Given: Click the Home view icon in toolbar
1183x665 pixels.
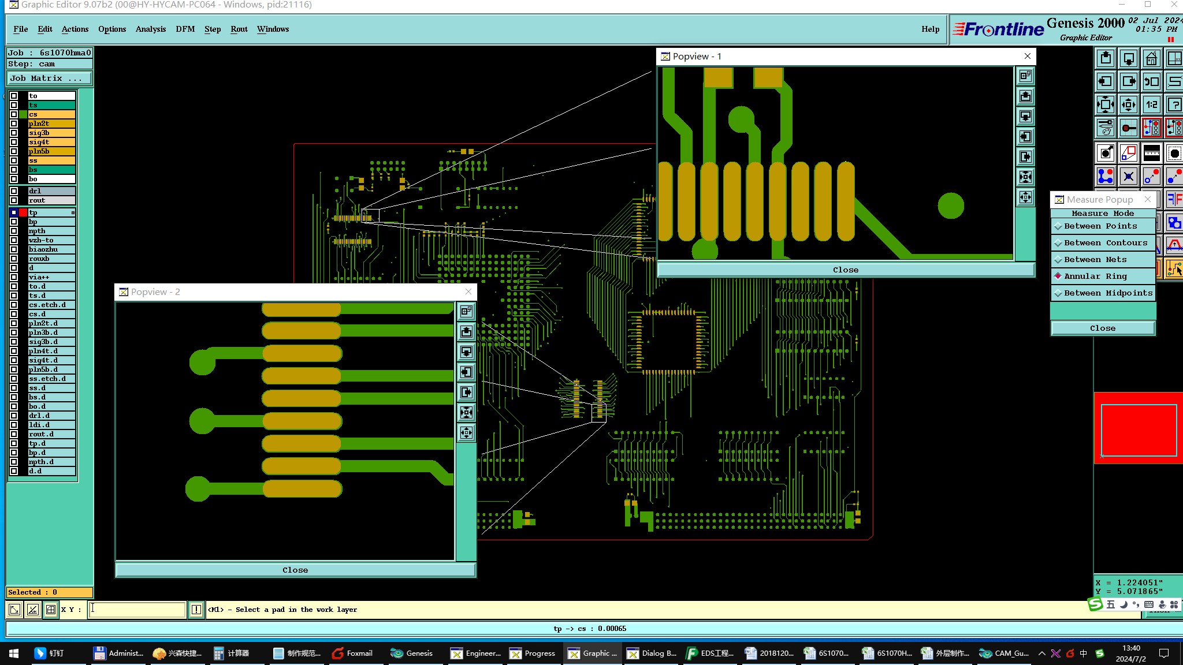Looking at the screenshot, I should point(1151,58).
